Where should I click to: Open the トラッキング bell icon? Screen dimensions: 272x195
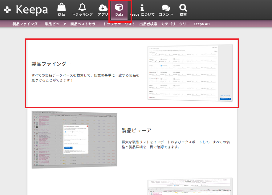tap(82, 7)
